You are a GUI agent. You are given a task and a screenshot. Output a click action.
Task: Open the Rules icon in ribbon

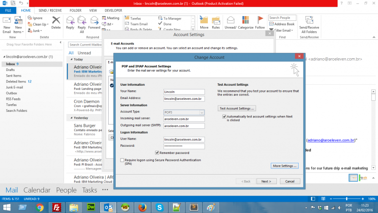[x=215, y=23]
